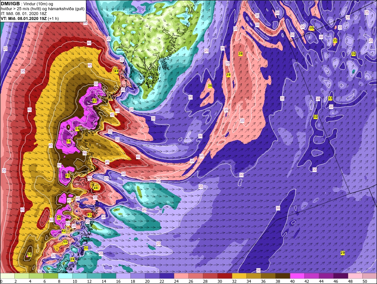The height and width of the screenshot is (284, 377).
Task: Select the 'IT: Mið. 08. 01. 2020 18Z' line
Action: point(23,14)
